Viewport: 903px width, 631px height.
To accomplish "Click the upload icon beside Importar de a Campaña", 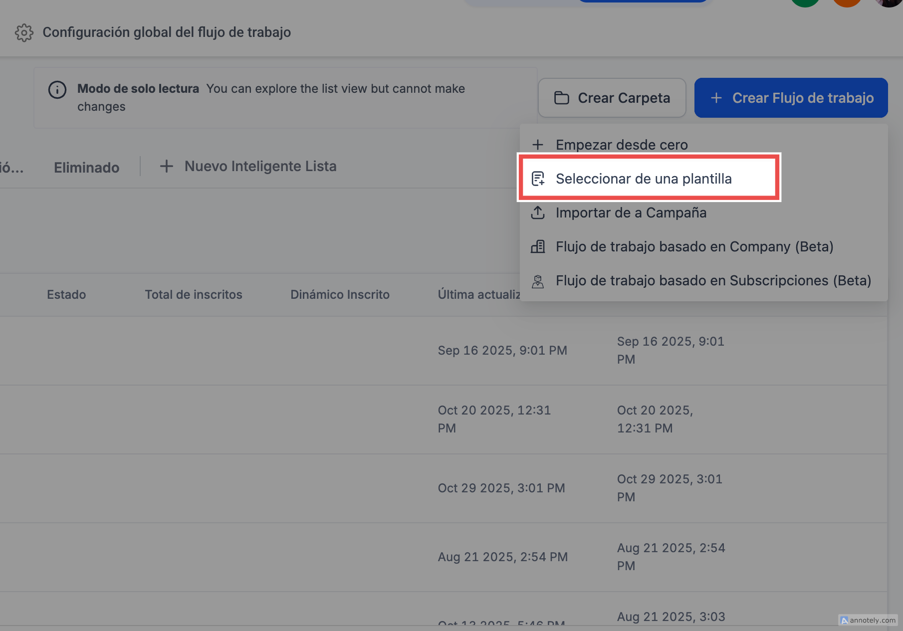I will coord(538,212).
